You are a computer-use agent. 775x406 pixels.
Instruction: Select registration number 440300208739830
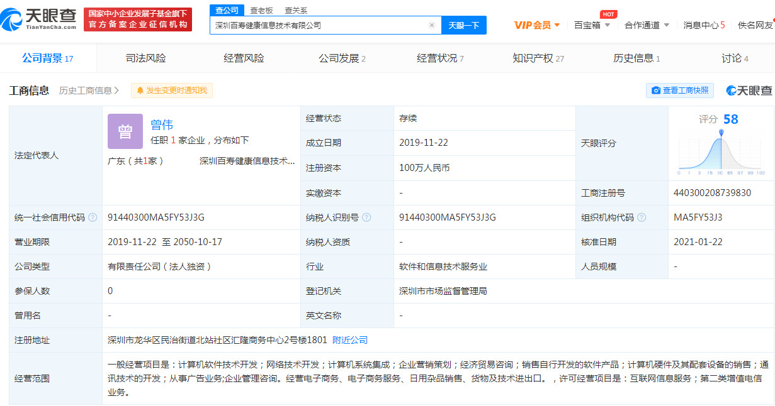(x=712, y=193)
